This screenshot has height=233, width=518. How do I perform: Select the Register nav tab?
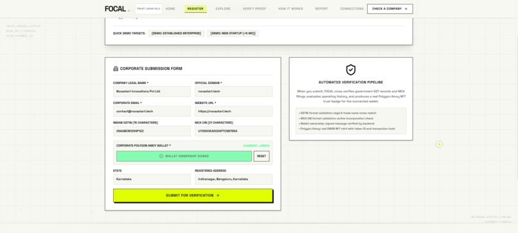(195, 9)
